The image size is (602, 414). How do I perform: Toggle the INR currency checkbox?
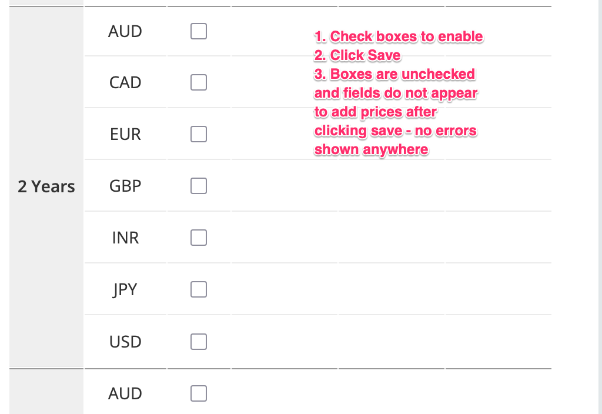(199, 238)
